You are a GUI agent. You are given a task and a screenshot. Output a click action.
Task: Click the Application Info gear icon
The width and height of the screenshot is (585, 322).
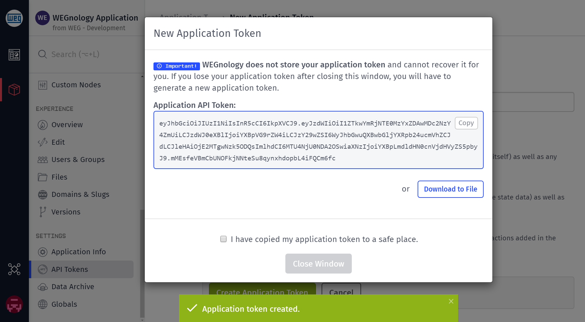coord(43,252)
